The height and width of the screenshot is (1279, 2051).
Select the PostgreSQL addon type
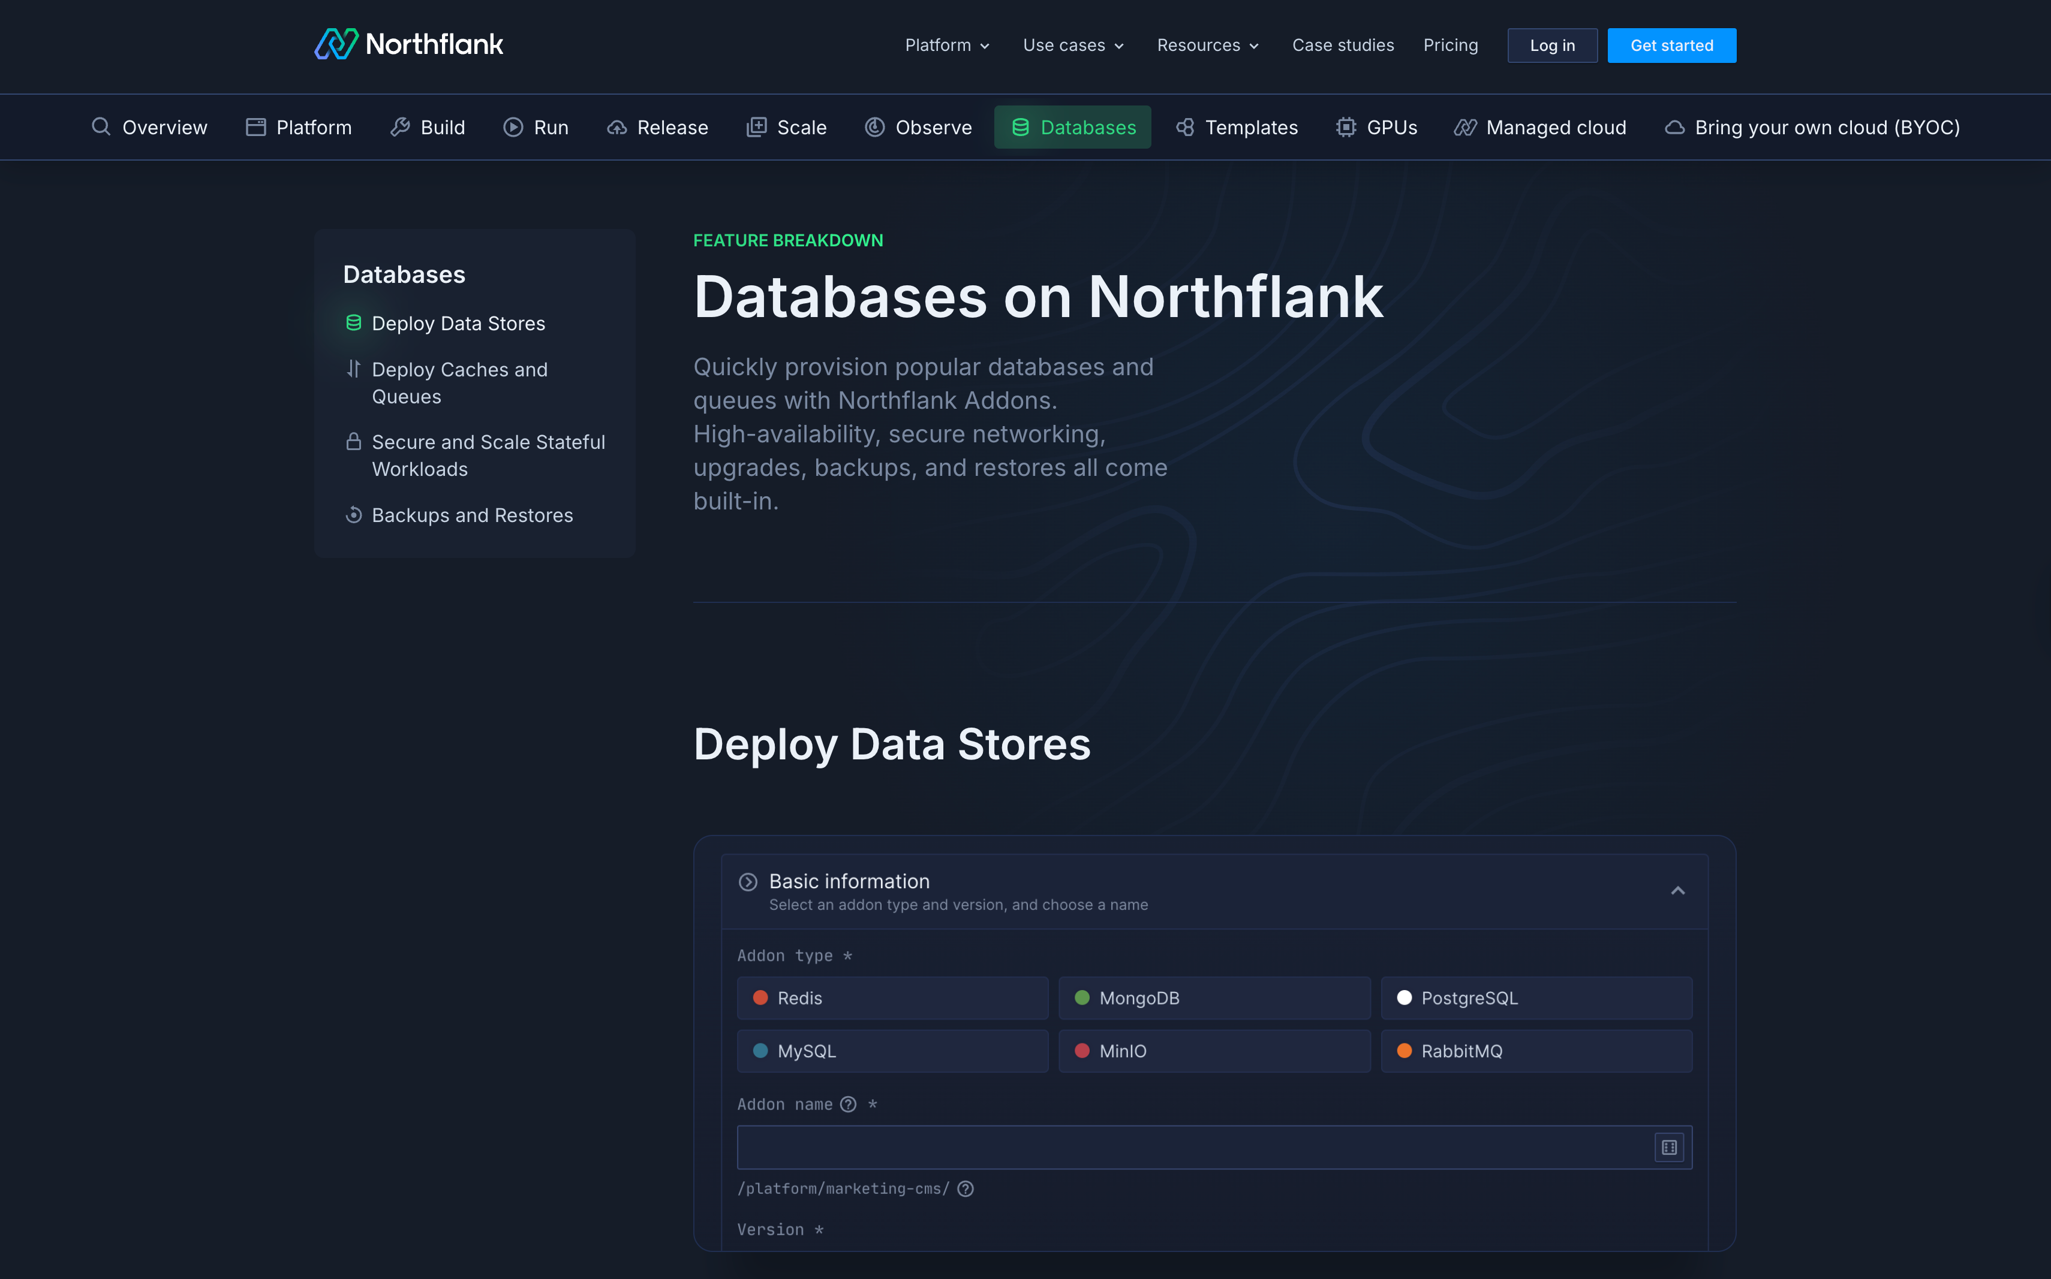[x=1535, y=997]
